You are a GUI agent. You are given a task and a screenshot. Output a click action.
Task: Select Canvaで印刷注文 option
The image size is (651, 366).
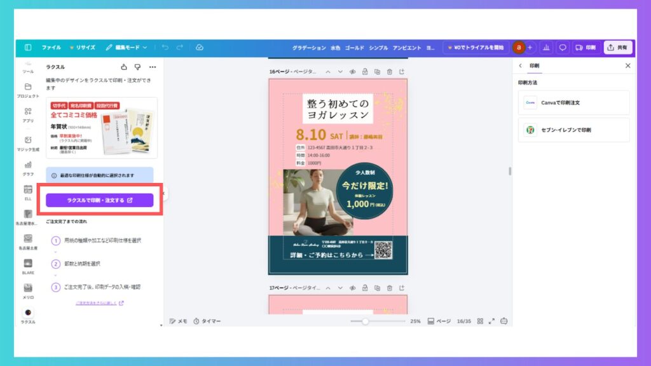click(573, 102)
